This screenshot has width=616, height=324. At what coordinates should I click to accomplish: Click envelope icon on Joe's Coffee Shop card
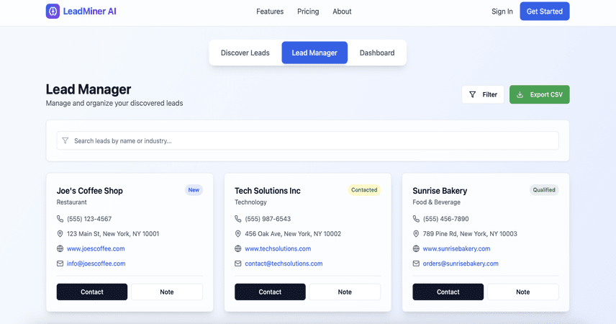coord(60,264)
